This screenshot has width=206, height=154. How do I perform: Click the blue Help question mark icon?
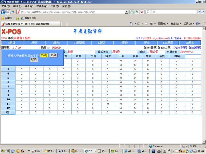(198, 24)
